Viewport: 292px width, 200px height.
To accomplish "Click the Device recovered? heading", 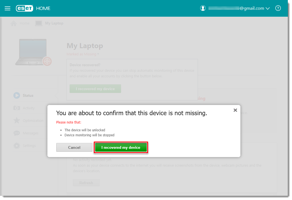I will (x=85, y=65).
